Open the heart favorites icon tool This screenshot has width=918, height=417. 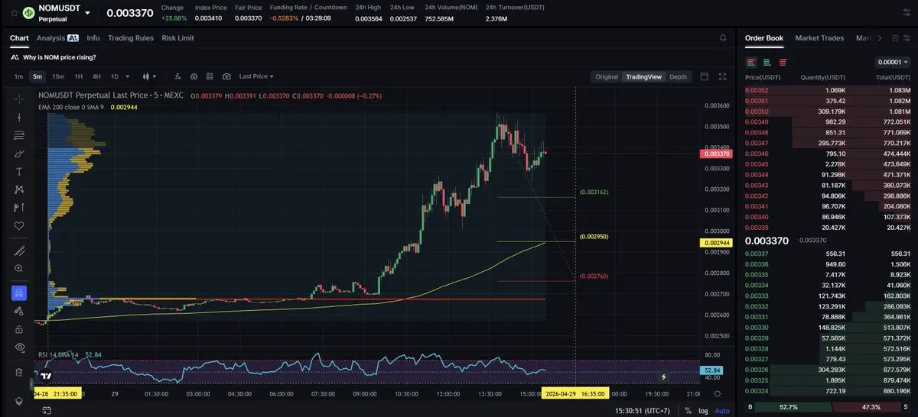click(19, 225)
